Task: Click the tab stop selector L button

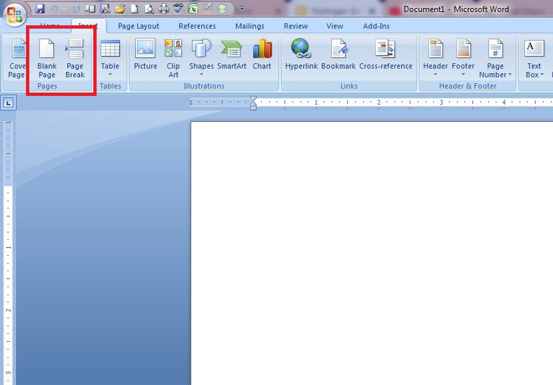Action: coord(9,103)
